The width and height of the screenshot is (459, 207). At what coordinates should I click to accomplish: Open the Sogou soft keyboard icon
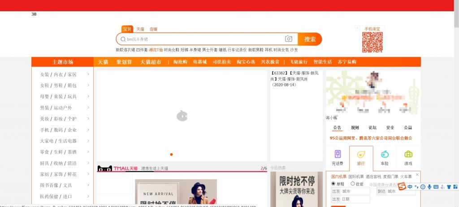[436, 187]
